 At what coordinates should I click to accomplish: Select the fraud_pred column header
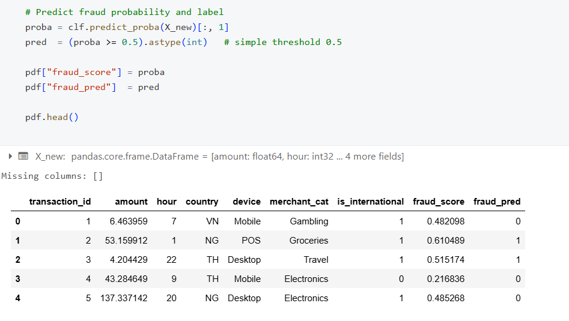pos(497,202)
